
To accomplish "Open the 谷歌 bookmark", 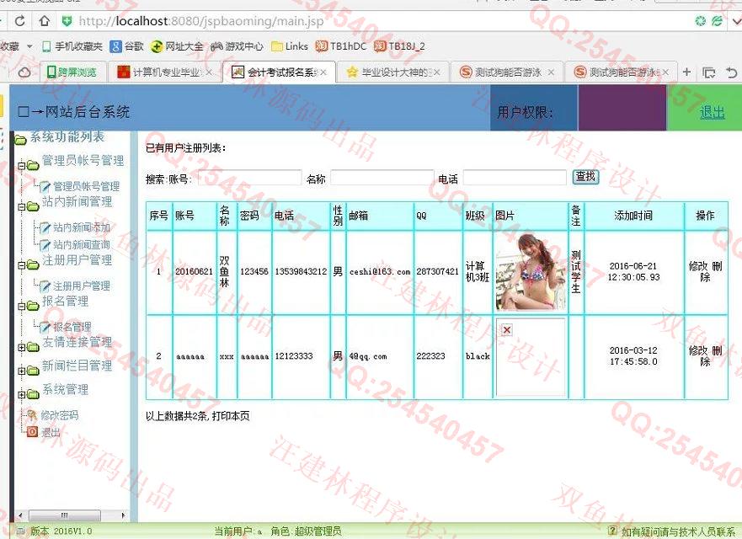I will (x=127, y=46).
